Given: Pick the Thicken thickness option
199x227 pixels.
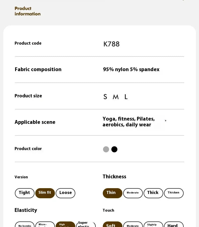Looking at the screenshot, I should (174, 193).
